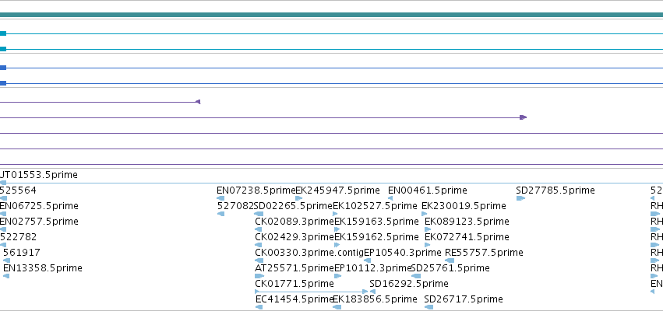Image resolution: width=663 pixels, height=311 pixels.
Task: Open the EC41454.5prime label
Action: click(x=295, y=299)
